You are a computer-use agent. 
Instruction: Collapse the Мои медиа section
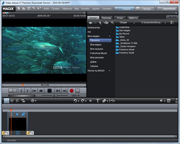[110, 36]
